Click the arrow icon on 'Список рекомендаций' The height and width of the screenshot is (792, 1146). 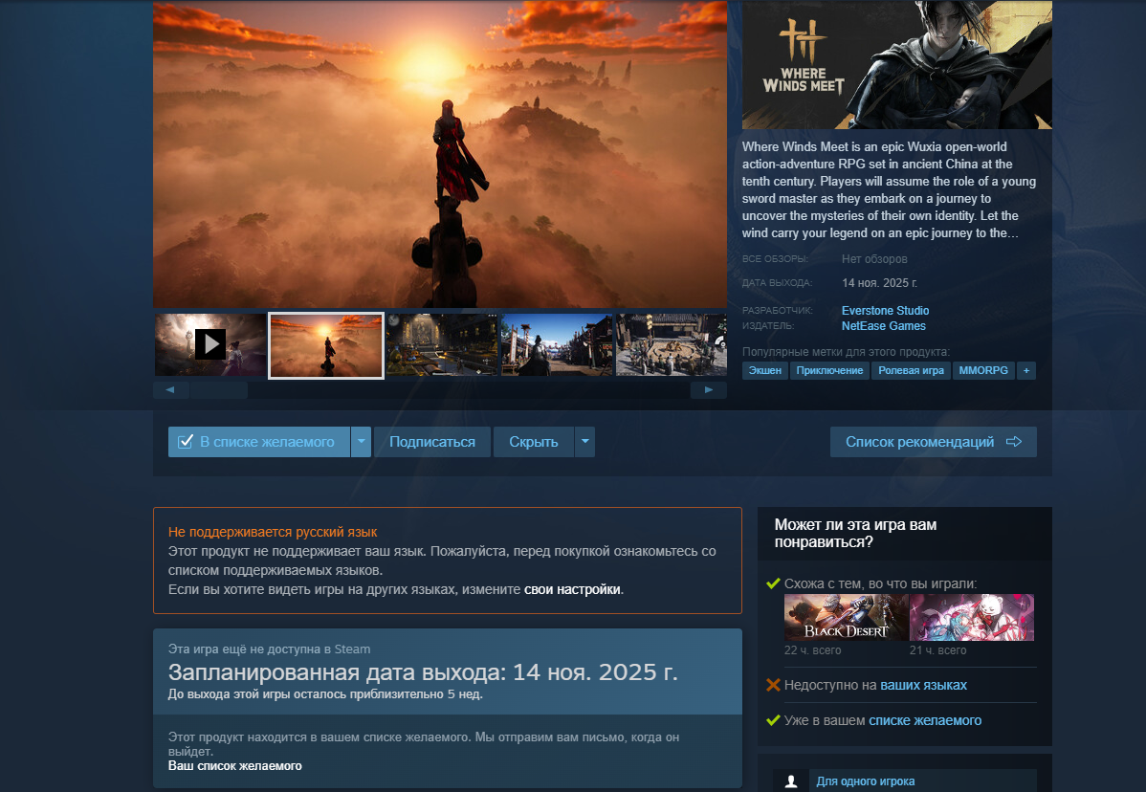click(x=1014, y=442)
